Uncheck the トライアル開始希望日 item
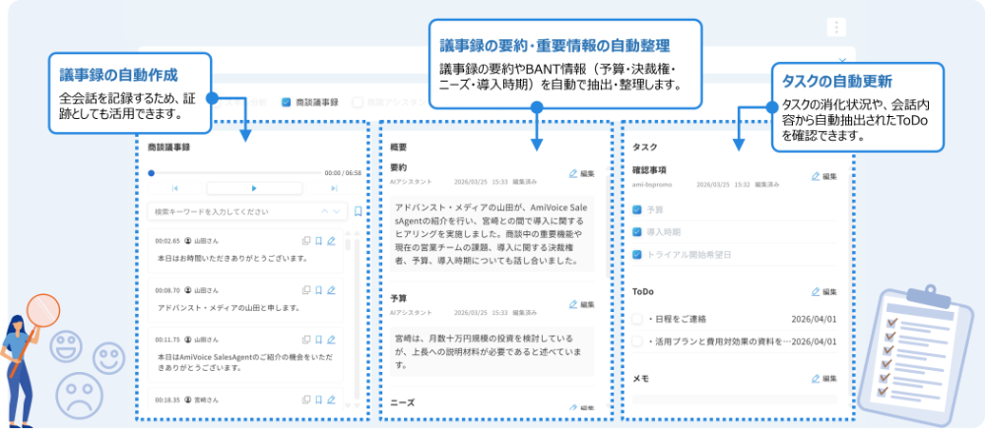 (x=637, y=255)
